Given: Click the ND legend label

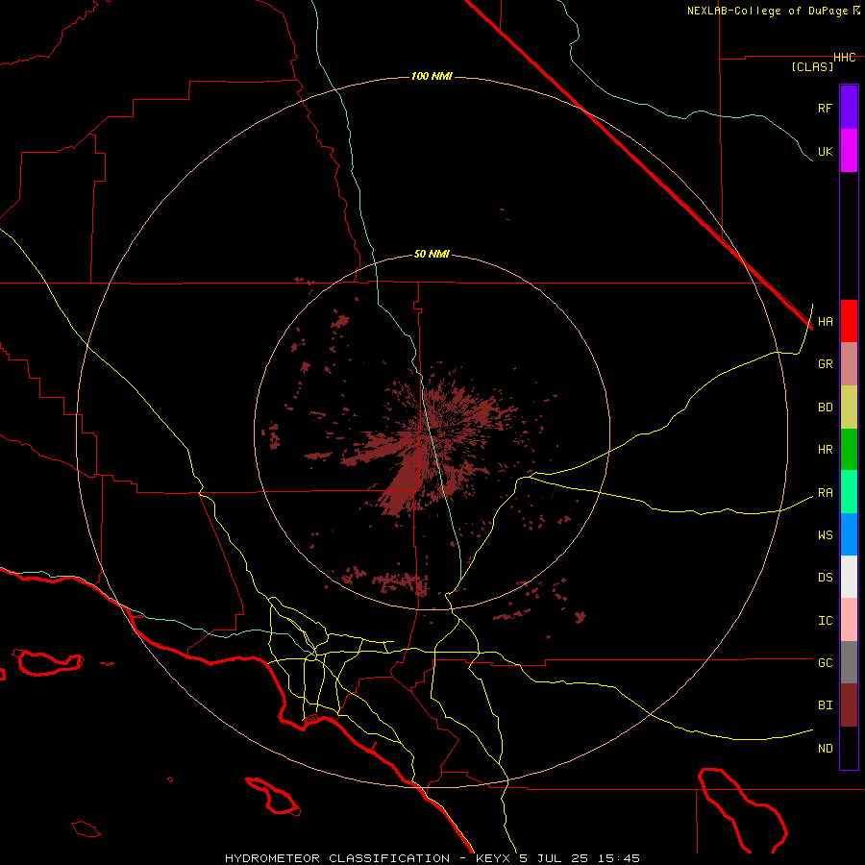Looking at the screenshot, I should click(825, 748).
